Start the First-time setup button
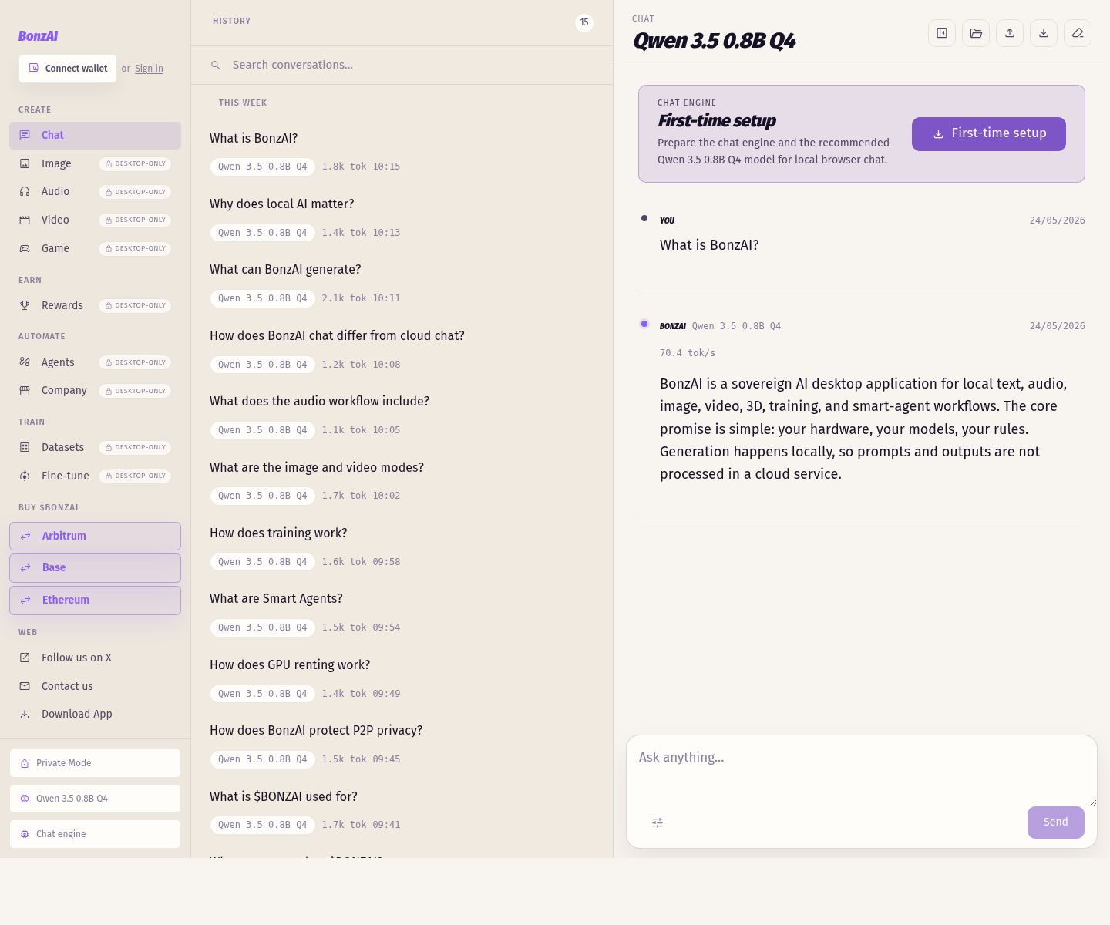Viewport: 1110px width, 925px height. (989, 133)
